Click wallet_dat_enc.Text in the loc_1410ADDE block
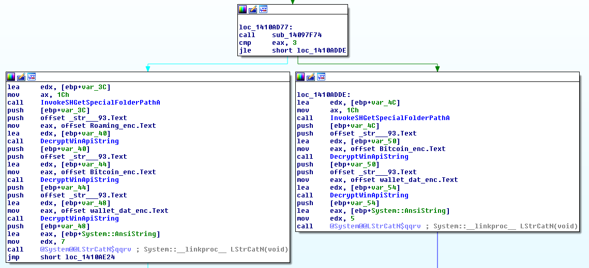 (x=419, y=180)
